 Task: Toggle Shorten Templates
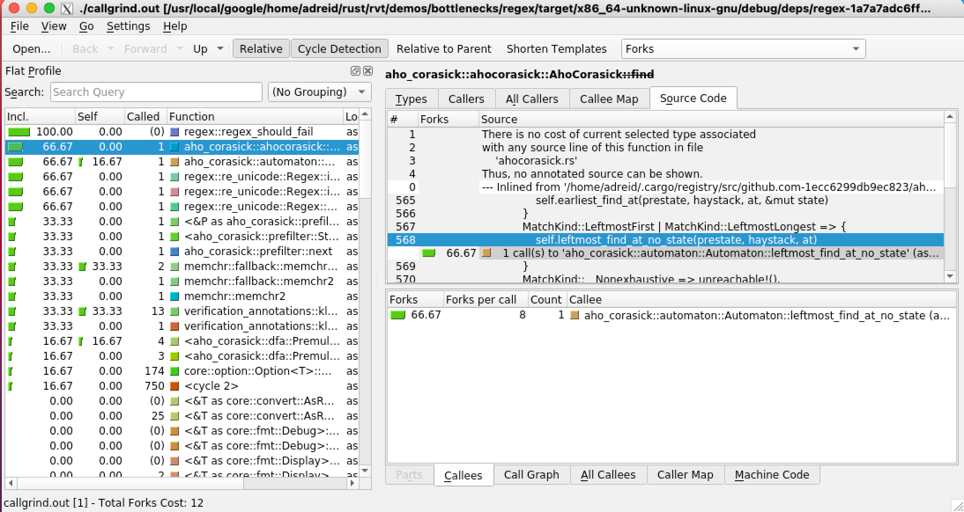556,48
